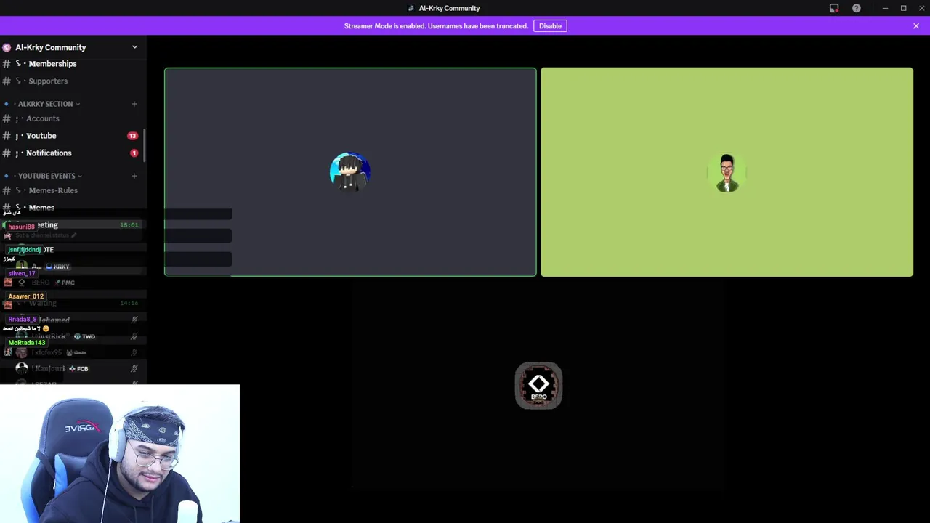Click the Notifications channel unread badge 1

tap(134, 153)
